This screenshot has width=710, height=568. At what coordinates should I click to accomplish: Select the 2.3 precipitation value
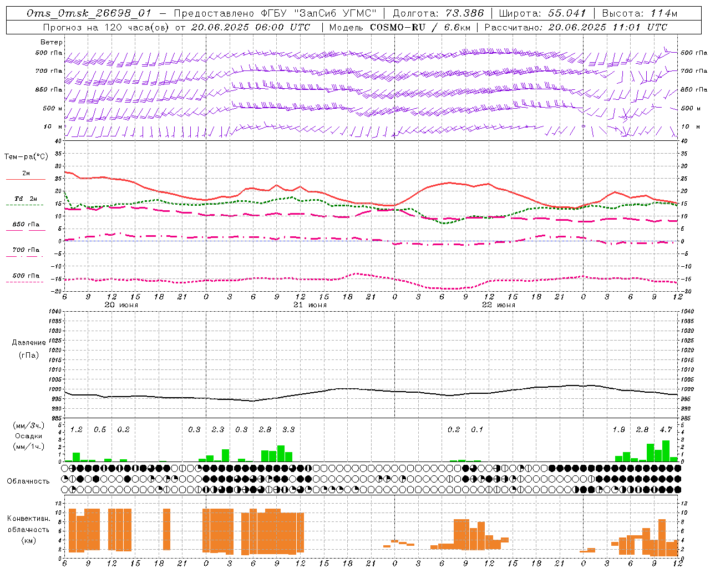[218, 429]
